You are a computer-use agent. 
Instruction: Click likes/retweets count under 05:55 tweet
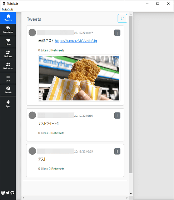[x=51, y=169]
